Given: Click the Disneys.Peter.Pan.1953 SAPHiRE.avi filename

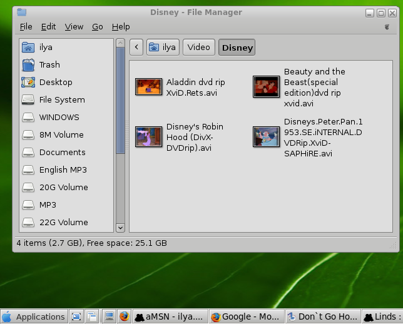Looking at the screenshot, I should tap(323, 138).
